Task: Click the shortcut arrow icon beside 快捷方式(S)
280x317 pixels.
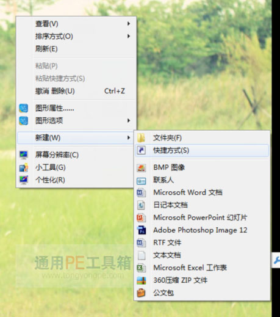Action: pos(141,150)
